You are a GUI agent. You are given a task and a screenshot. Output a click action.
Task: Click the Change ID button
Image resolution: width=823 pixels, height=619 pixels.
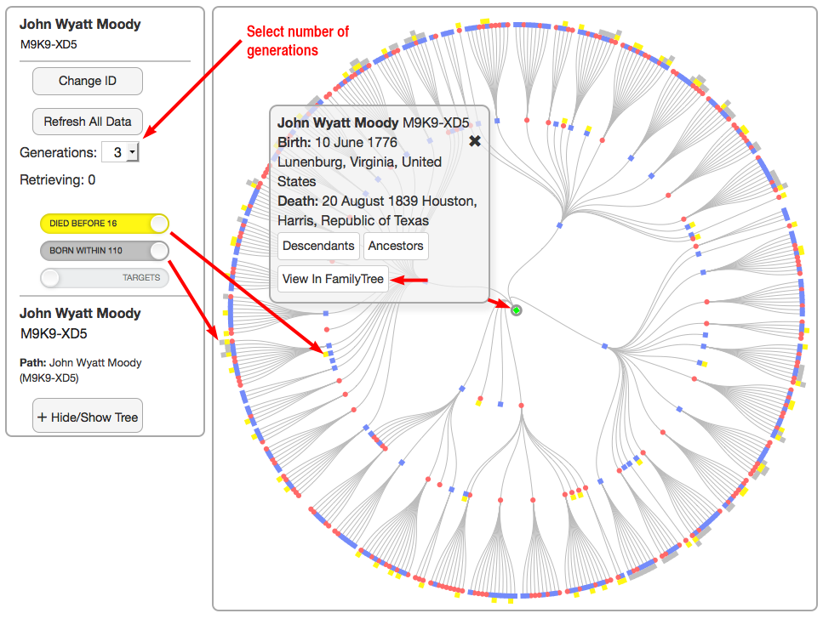tap(87, 82)
